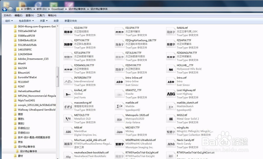
Task: Select HelveticaNeueMed folder in tree
Action: pyautogui.click(x=29, y=91)
